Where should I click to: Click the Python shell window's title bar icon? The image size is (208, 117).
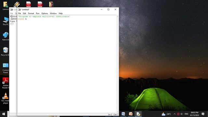click(x=11, y=9)
